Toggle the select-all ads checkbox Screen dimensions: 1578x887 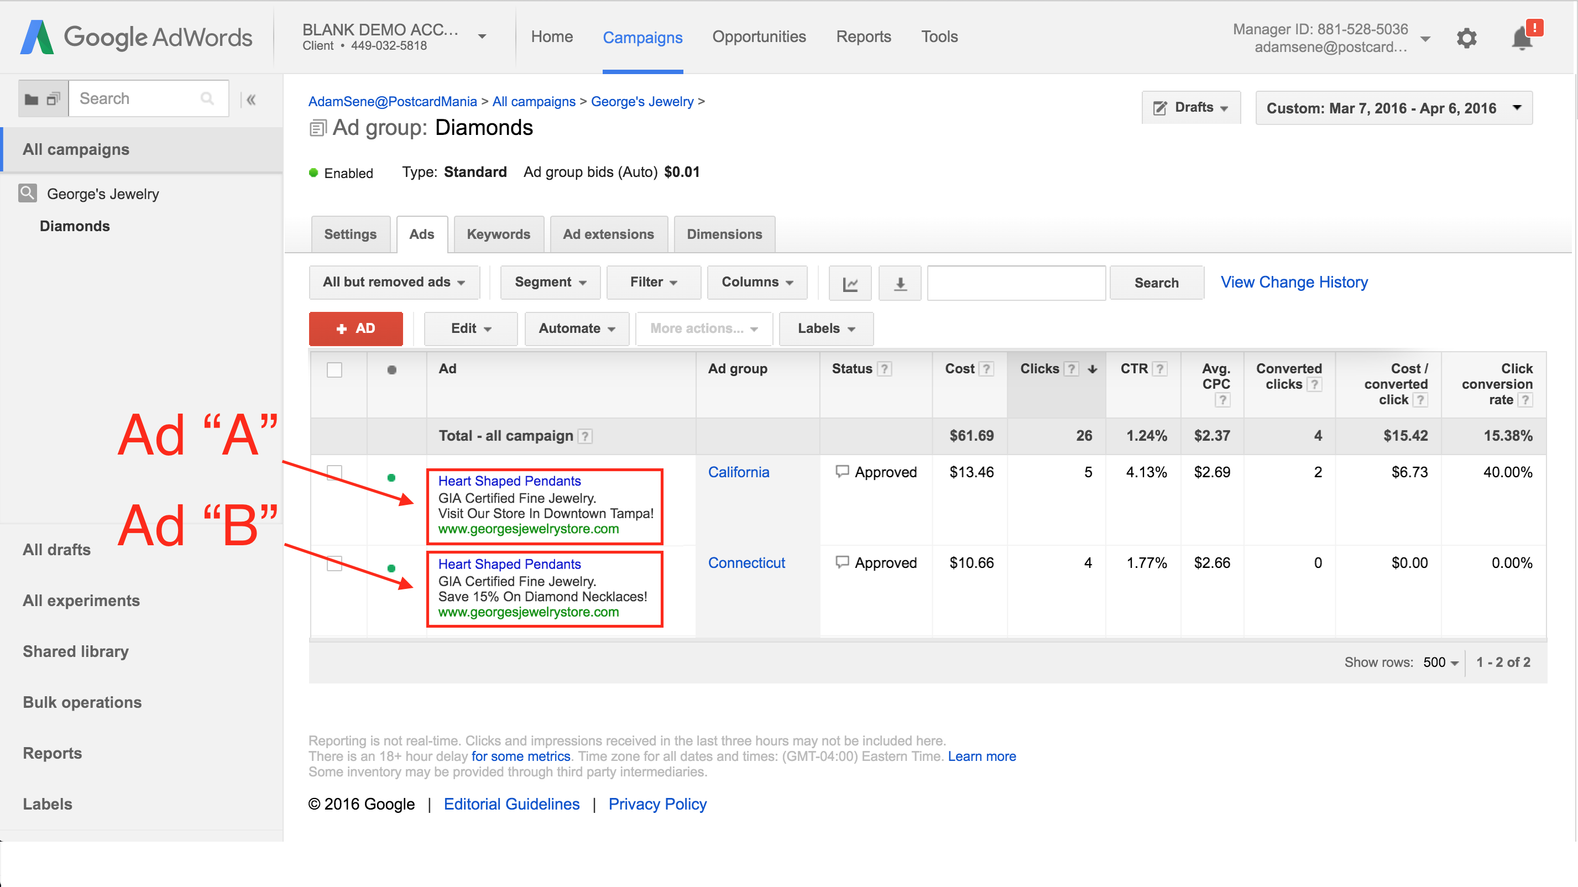pyautogui.click(x=335, y=369)
